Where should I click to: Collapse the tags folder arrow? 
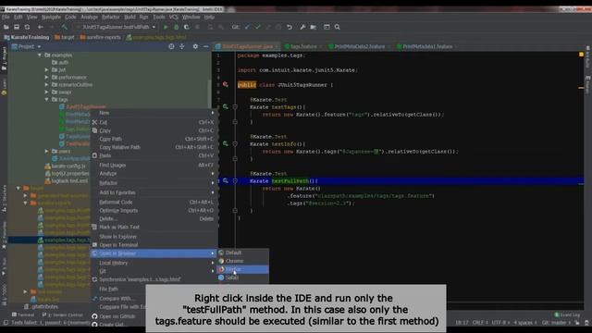[47, 99]
